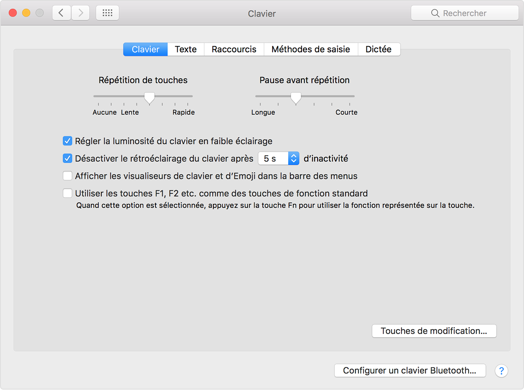This screenshot has width=524, height=390.
Task: Click inside the Rechercher search field
Action: (471, 13)
